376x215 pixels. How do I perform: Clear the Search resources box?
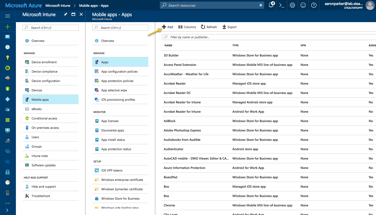[261, 5]
